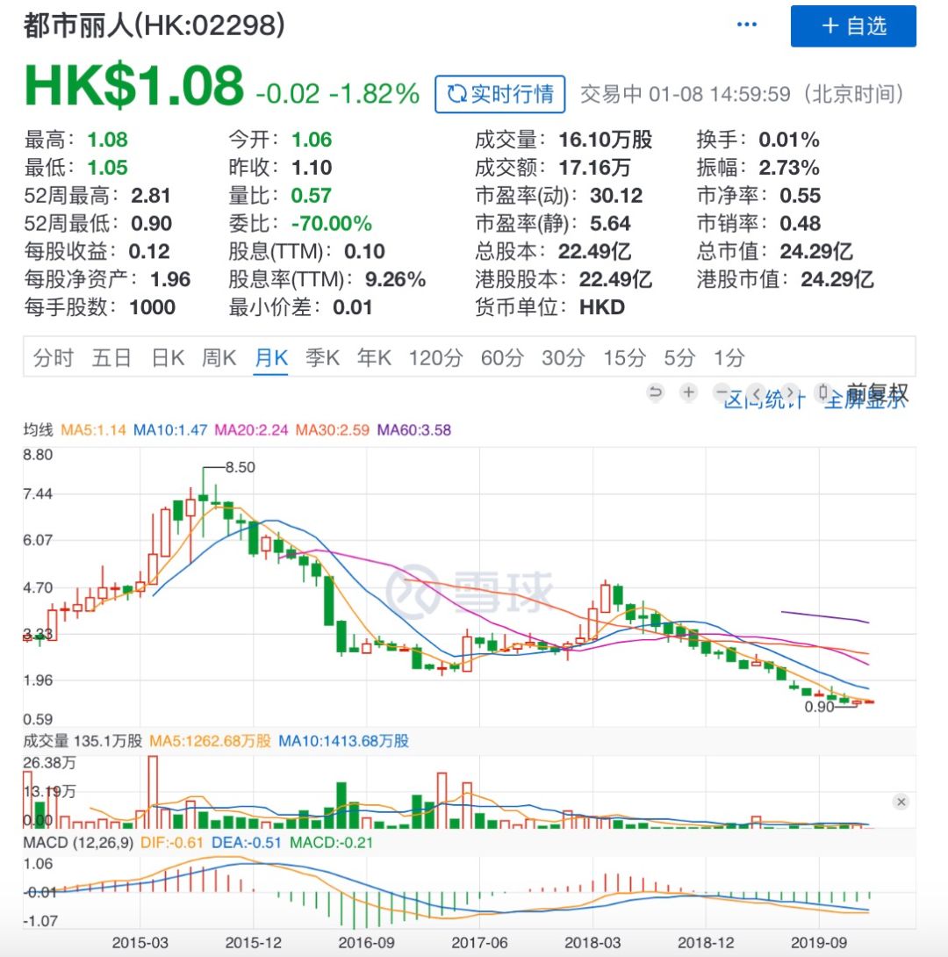Switch to 1分 chart tab
Image resolution: width=948 pixels, height=957 pixels.
click(x=729, y=357)
